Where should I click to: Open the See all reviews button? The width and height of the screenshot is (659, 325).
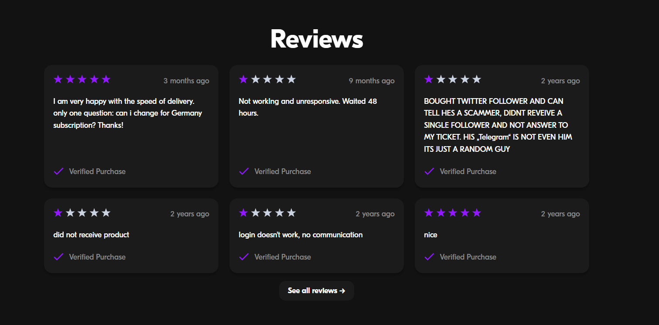317,291
